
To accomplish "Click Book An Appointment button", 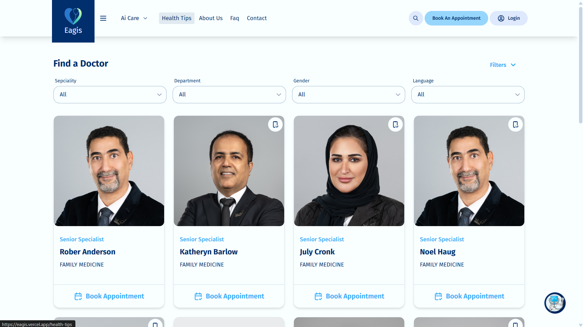I will pos(456,18).
